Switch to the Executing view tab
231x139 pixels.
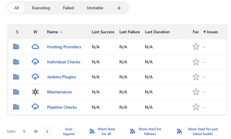41,8
